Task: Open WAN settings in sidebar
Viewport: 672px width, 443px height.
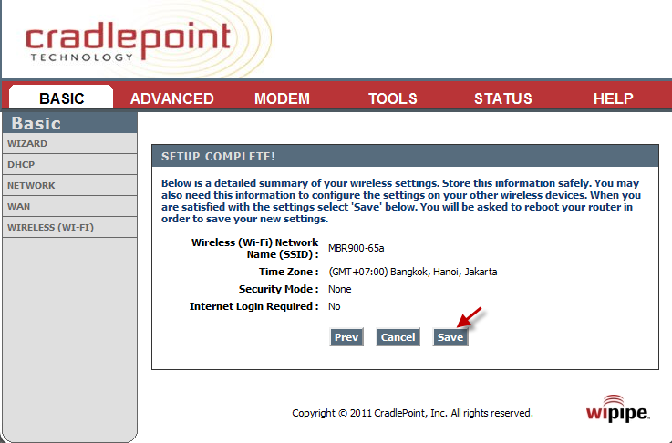Action: click(x=70, y=207)
